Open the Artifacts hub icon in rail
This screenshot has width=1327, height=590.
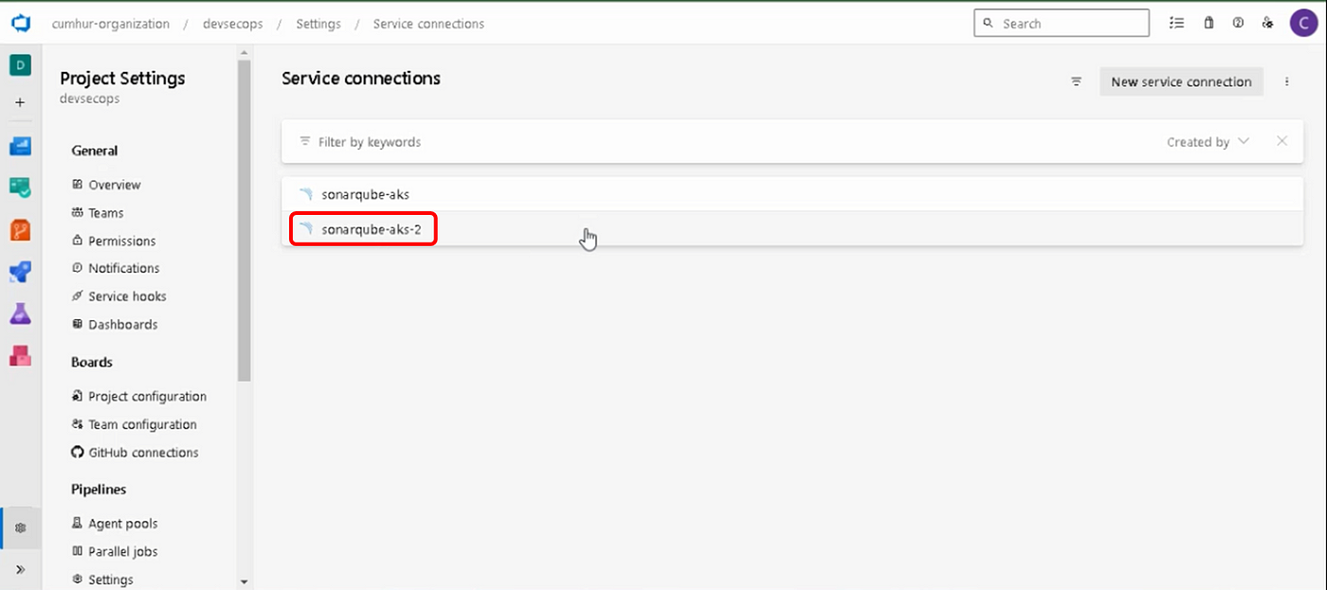pyautogui.click(x=20, y=355)
